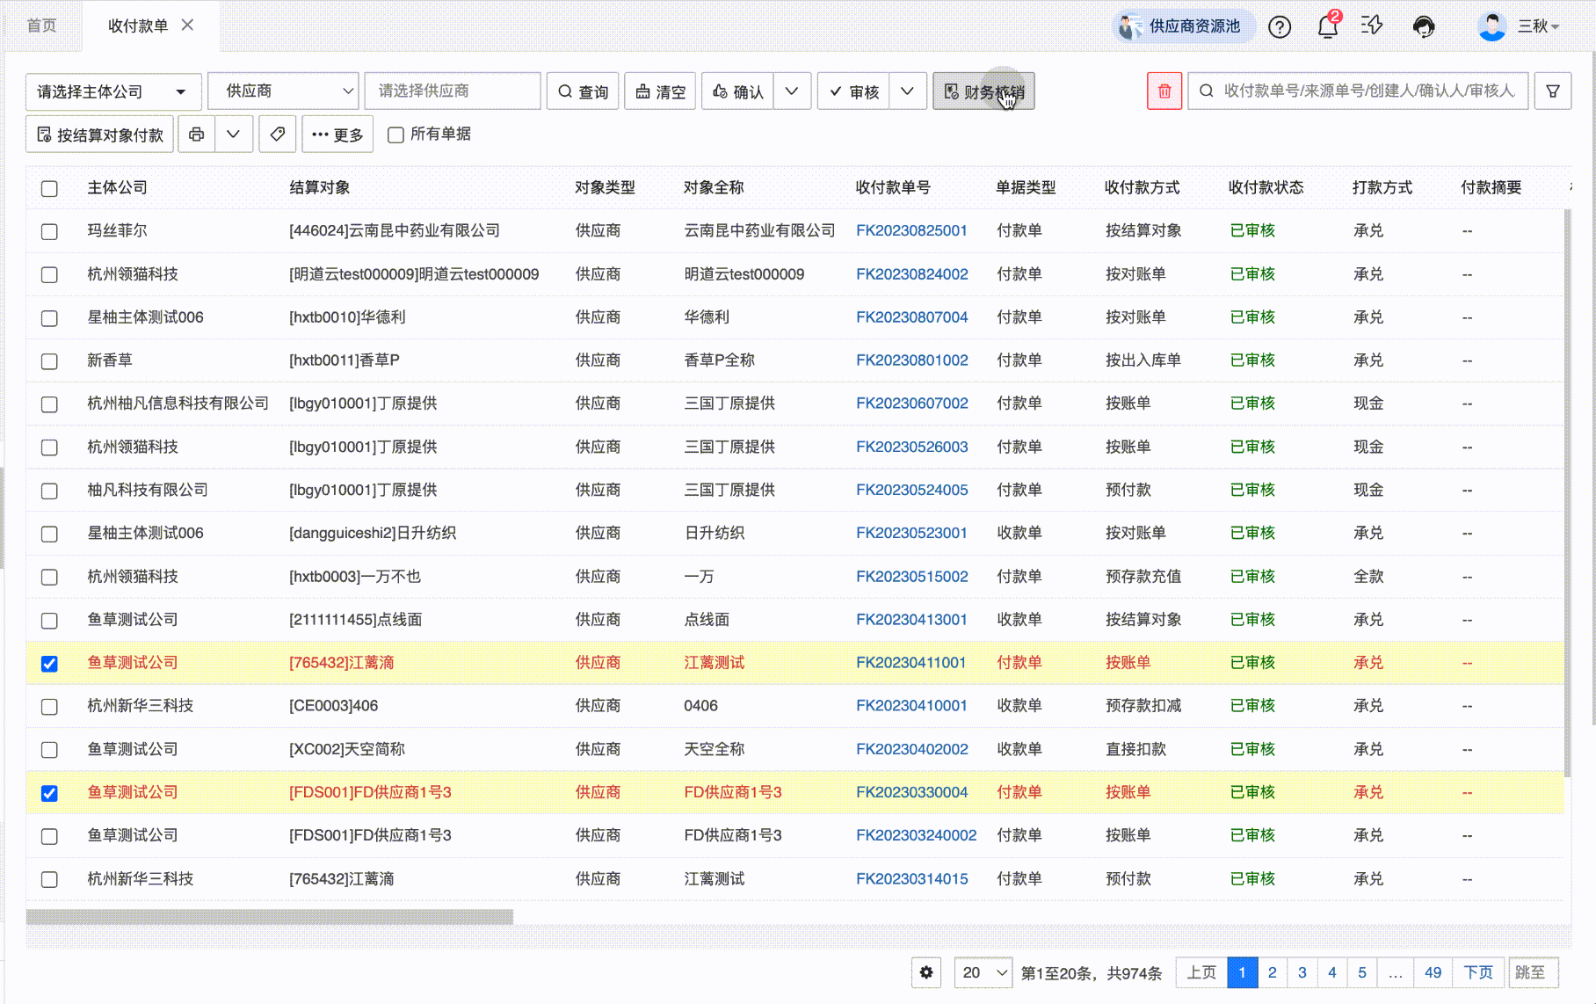The height and width of the screenshot is (1004, 1596).
Task: Click the 请选择供应商 input field
Action: coord(453,91)
